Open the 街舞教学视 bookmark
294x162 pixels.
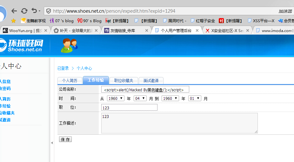click(33, 21)
